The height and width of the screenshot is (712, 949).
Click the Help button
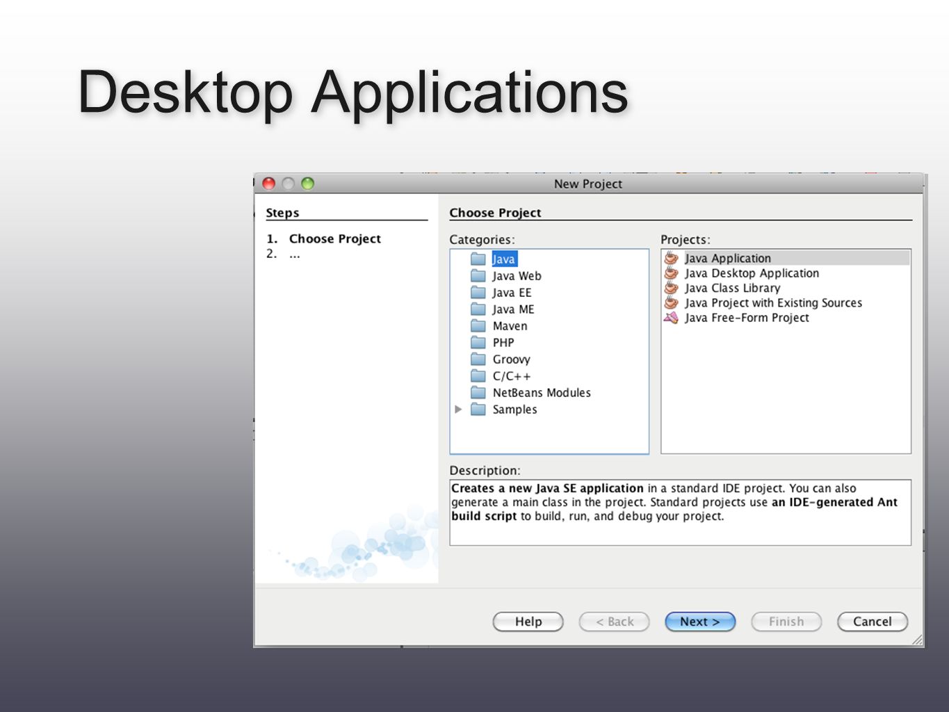point(528,622)
